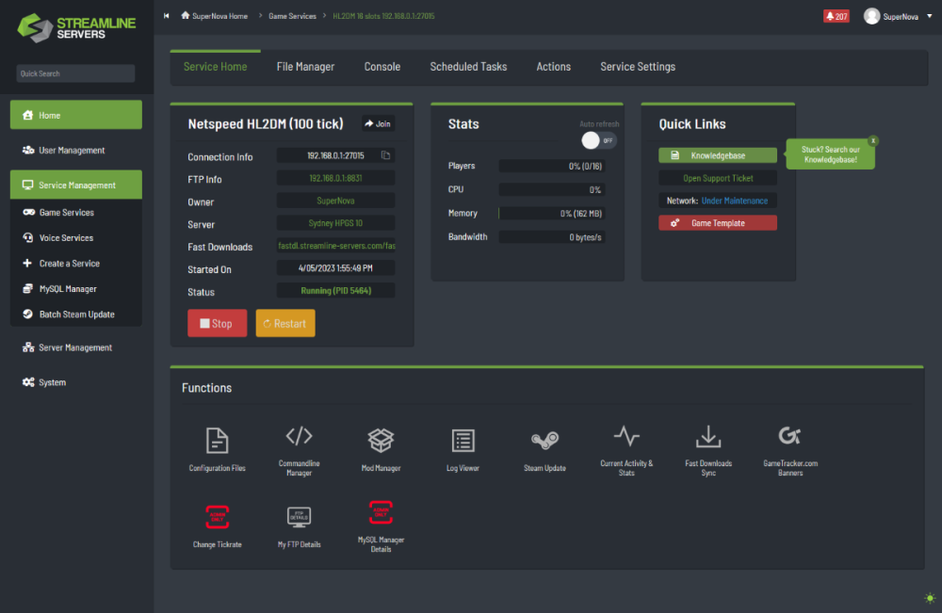Viewport: 942px width, 613px height.
Task: Click the Open Support Ticket link
Action: pos(717,178)
